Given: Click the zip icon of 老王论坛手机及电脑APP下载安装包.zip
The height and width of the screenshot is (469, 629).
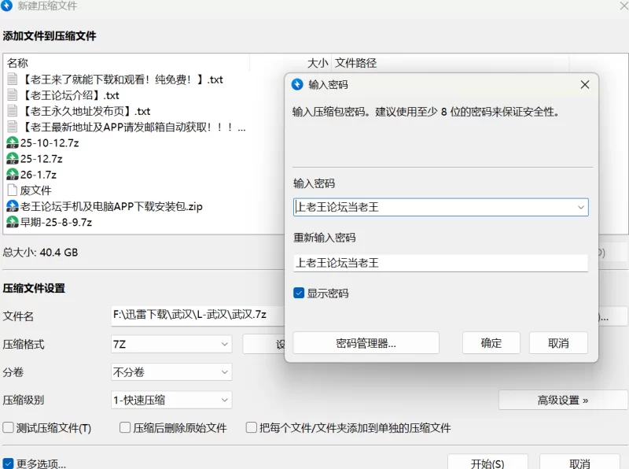Looking at the screenshot, I should (13, 206).
